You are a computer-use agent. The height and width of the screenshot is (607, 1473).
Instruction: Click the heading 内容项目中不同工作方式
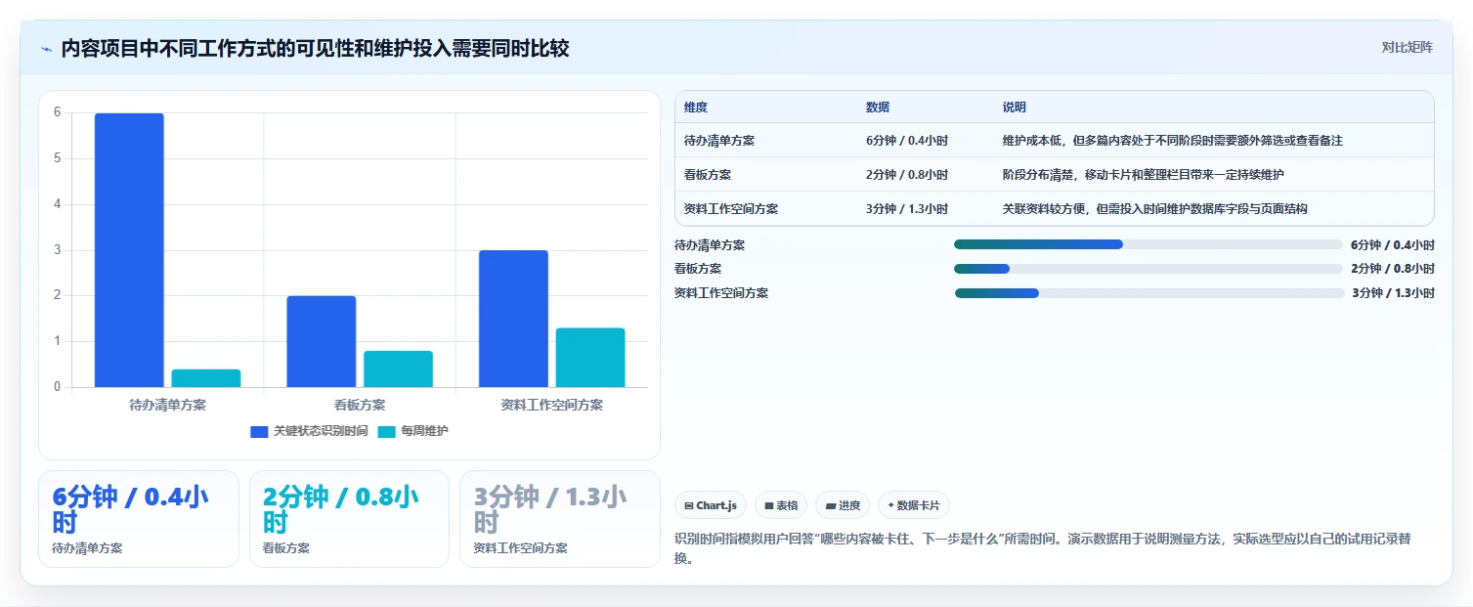tap(315, 49)
